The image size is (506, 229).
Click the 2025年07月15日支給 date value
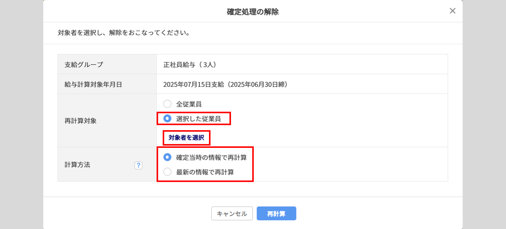pos(194,84)
